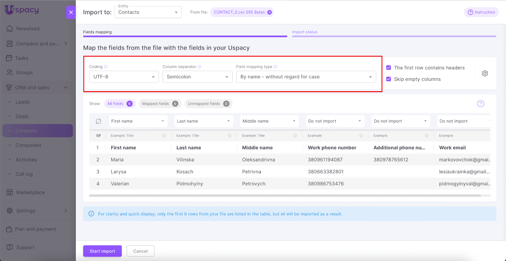Open the Entity Contacts dropdown
The width and height of the screenshot is (506, 261).
(x=148, y=12)
